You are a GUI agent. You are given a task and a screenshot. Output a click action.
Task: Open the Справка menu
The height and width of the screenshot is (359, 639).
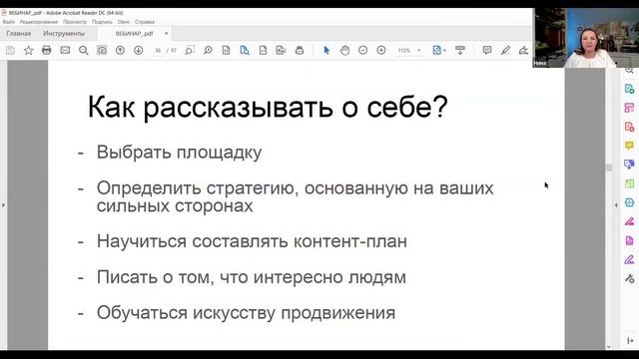tap(145, 22)
